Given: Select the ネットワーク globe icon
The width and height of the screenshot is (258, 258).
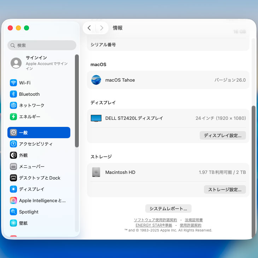Looking at the screenshot, I should point(13,105).
